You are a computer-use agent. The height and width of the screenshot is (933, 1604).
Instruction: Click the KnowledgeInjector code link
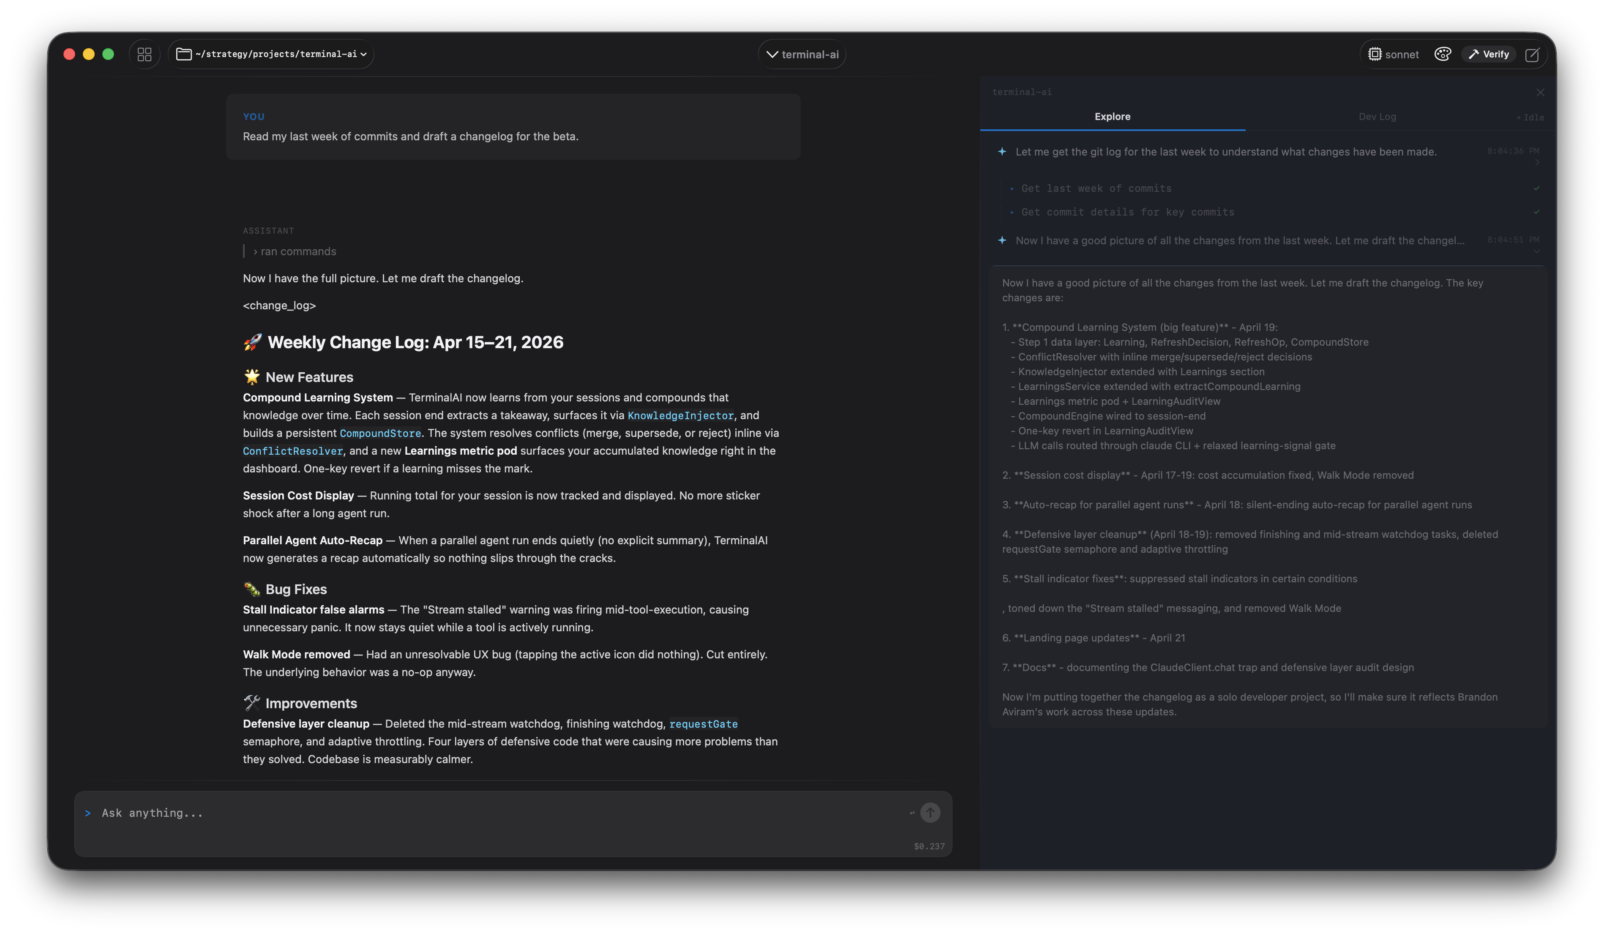tap(680, 416)
